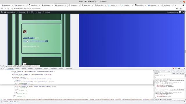
Task: Open Event Listeners pane tab
Action: coord(178,71)
